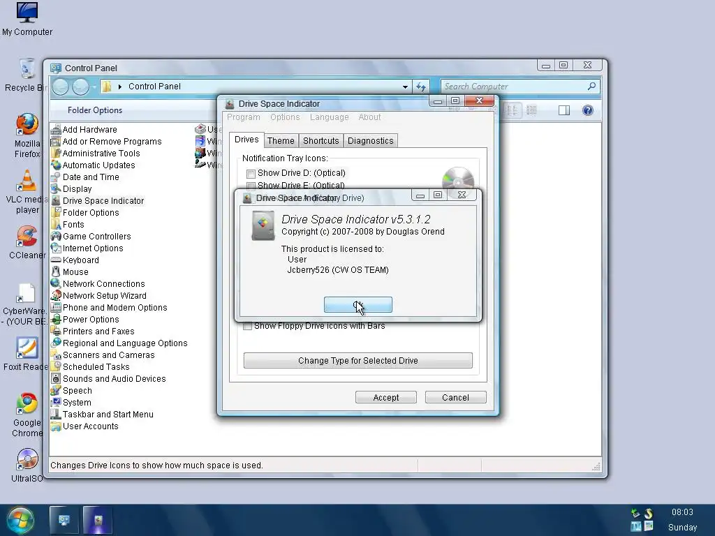
Task: Select Administrative Tools item in Control Panel
Action: pyautogui.click(x=95, y=153)
